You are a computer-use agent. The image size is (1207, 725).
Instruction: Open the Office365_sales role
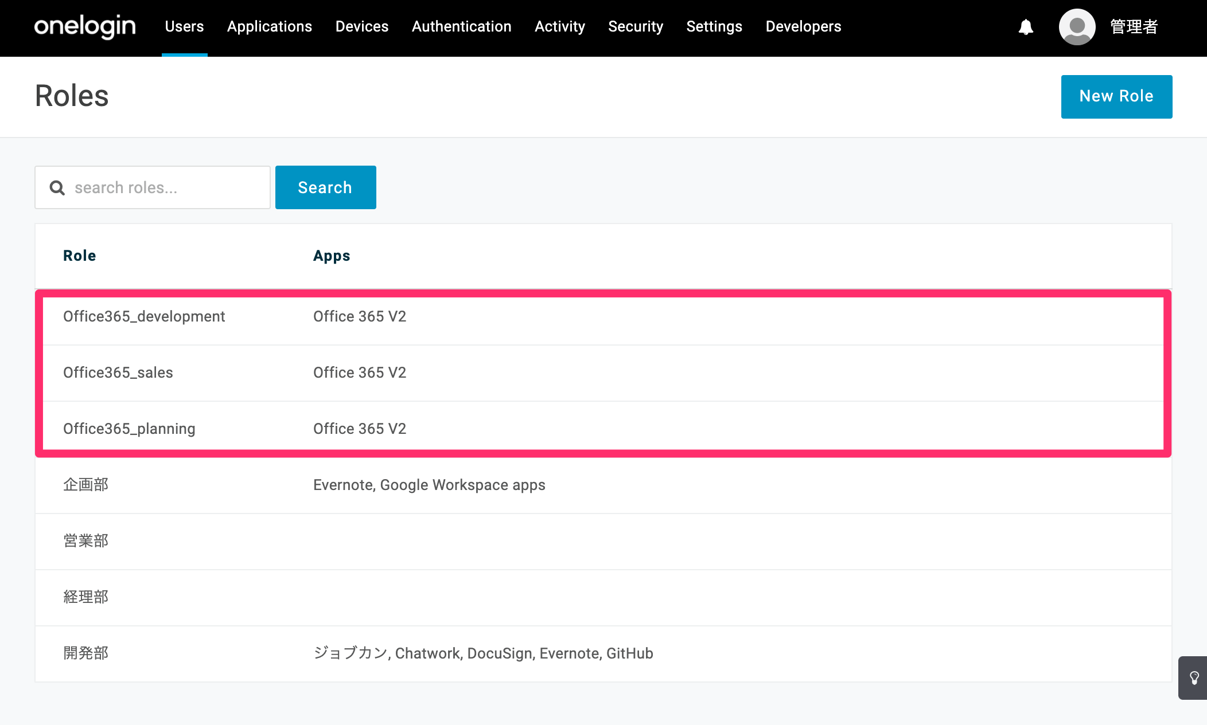(x=118, y=373)
